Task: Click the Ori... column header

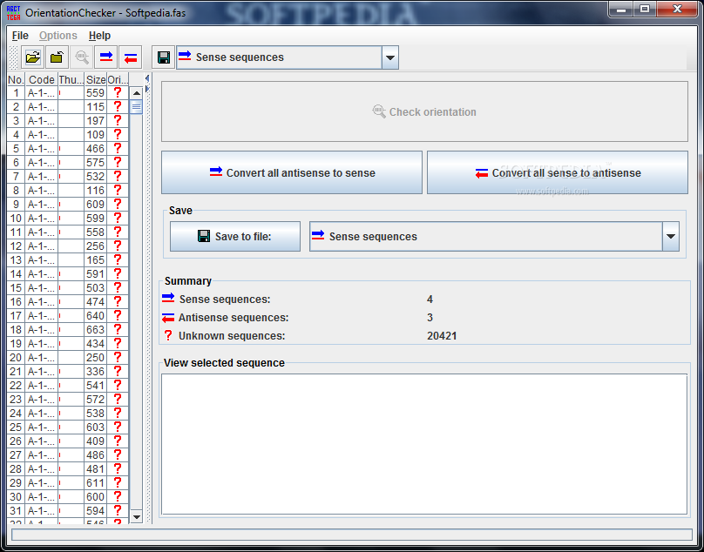Action: (118, 79)
